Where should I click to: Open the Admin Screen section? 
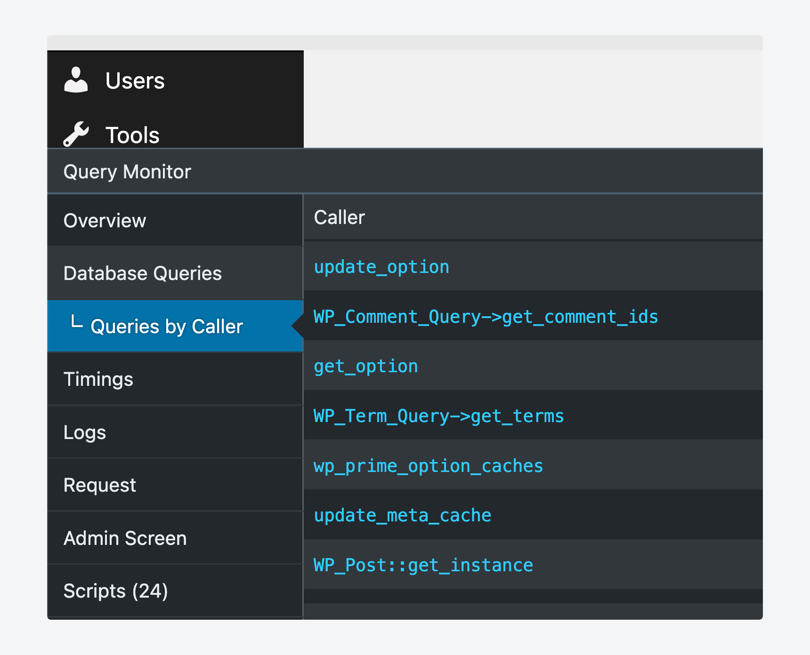point(125,538)
